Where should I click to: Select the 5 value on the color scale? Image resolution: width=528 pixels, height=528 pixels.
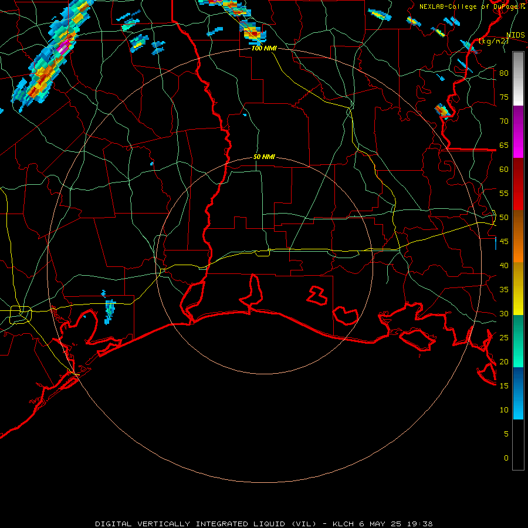506,434
